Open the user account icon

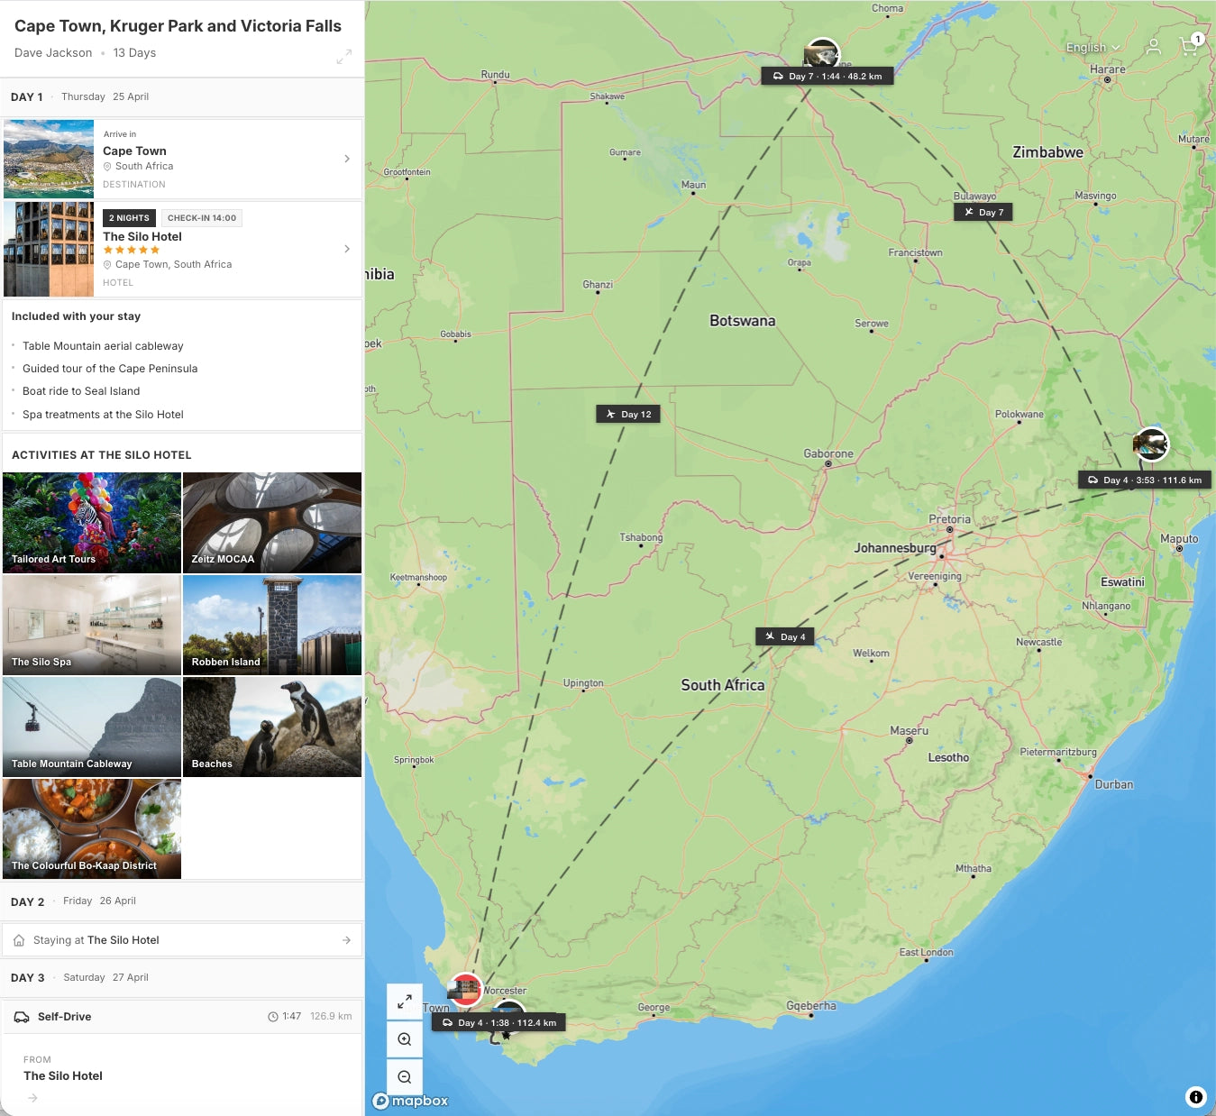click(x=1153, y=47)
